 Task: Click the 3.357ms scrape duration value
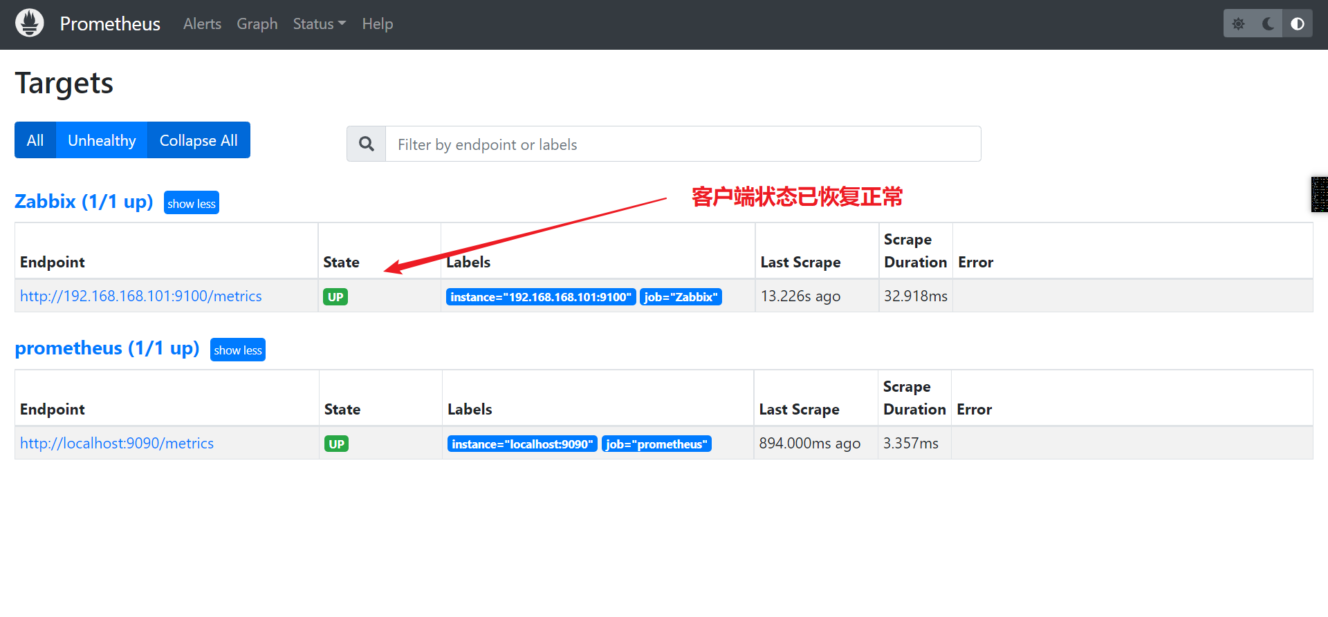[x=911, y=444]
